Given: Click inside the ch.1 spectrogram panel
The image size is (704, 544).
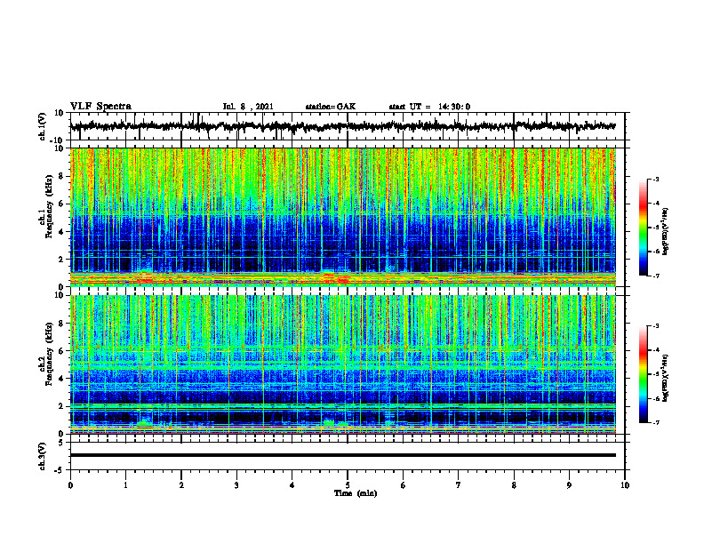Looking at the screenshot, I should click(342, 217).
